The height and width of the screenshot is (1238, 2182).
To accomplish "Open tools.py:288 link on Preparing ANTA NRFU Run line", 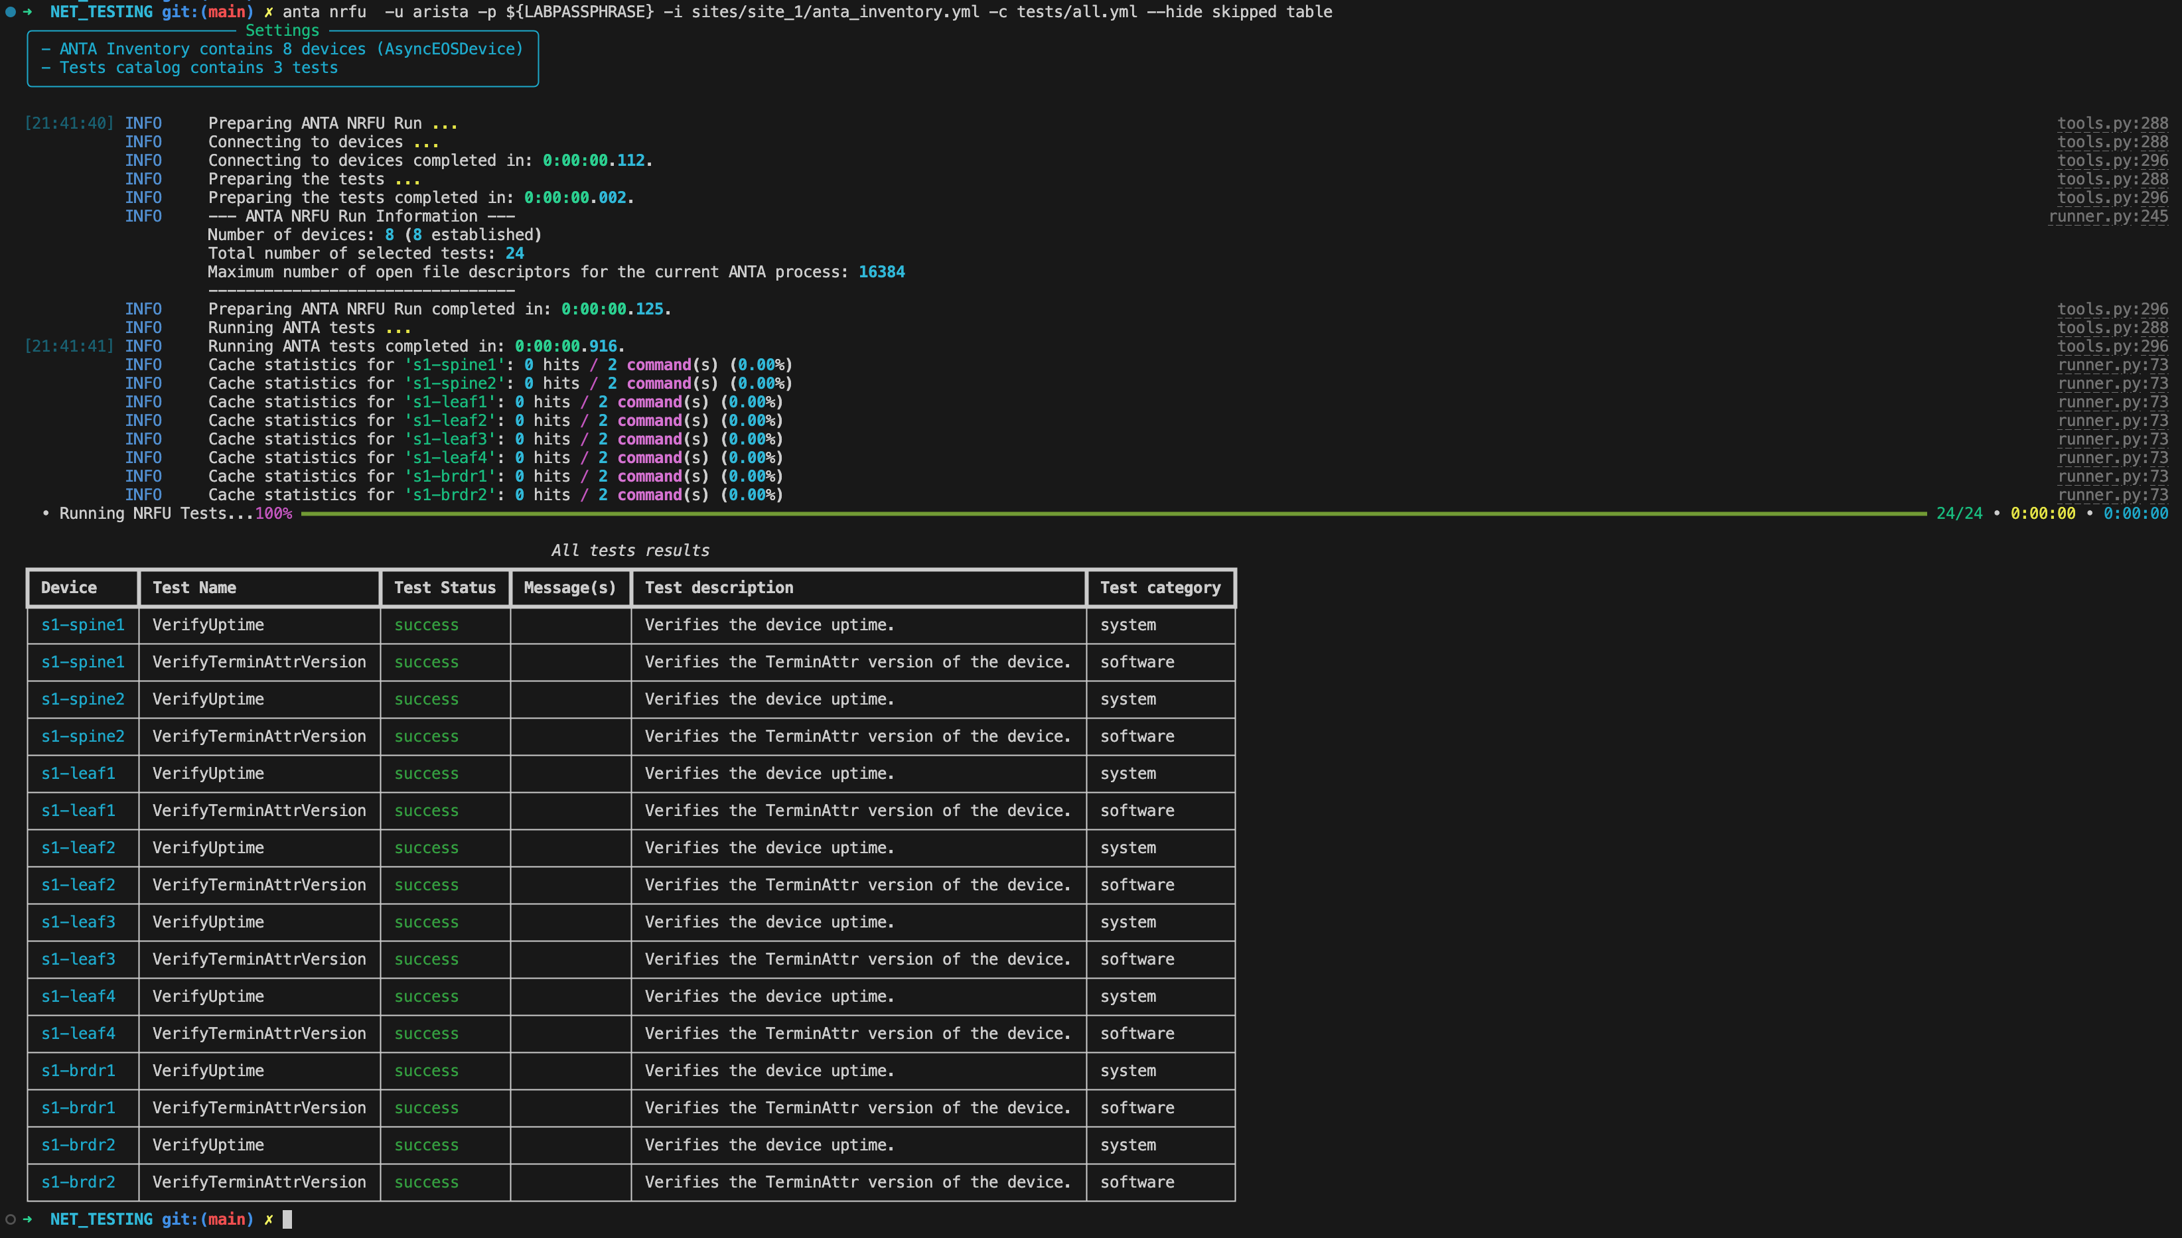I will 2112,123.
